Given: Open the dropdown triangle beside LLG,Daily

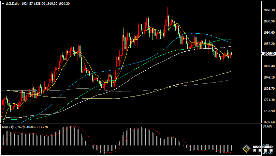Looking at the screenshot, I should 2,3.
